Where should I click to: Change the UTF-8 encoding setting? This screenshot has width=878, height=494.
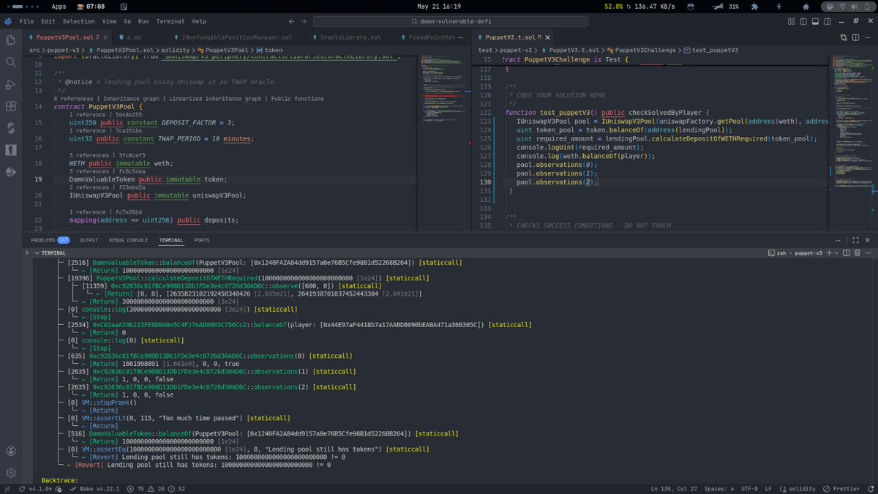751,489
